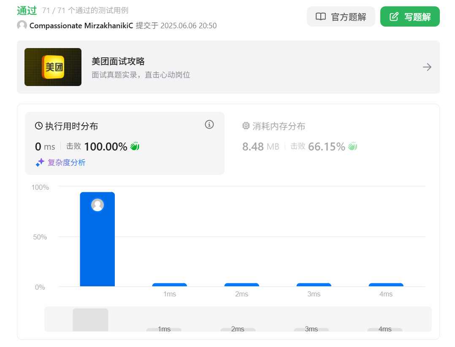The image size is (455, 347).
Task: Click the arrow on the 美团面试攻略 banner
Action: (x=427, y=67)
